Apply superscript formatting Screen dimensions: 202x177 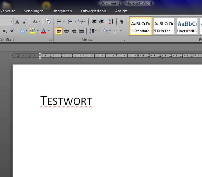click(12, 31)
